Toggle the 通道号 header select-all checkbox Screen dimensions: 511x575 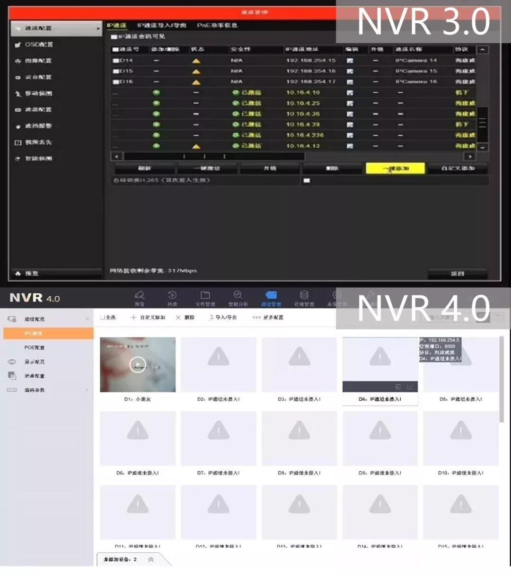coord(115,49)
